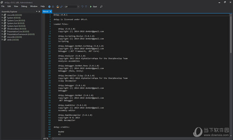Open the Help menu
Viewport: 233px width, 140px height.
[43, 6]
